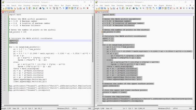Click UTF-8 encoding status in New Script window
Screen dimensions: 196x110
[175, 108]
